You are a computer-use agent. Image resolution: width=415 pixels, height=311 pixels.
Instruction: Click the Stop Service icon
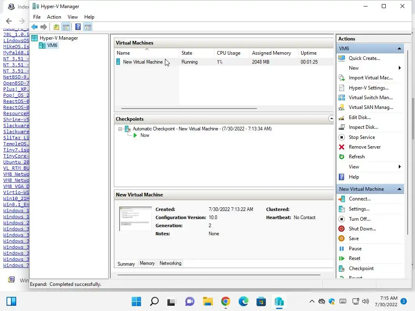(342, 137)
